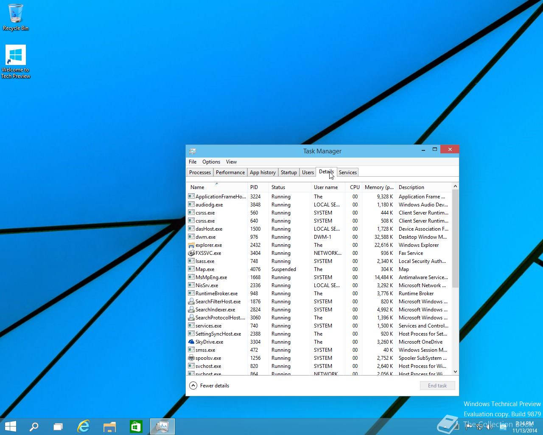Launch Internet Explorer from taskbar
The height and width of the screenshot is (435, 543).
[84, 427]
